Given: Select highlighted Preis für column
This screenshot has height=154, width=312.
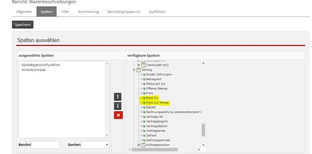Looking at the screenshot, I should point(152,98).
